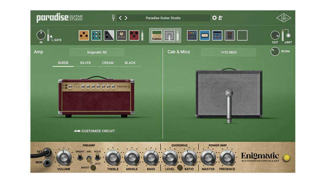Open the tuner via the tuning fork icon
The image size is (327, 186).
click(x=113, y=18)
